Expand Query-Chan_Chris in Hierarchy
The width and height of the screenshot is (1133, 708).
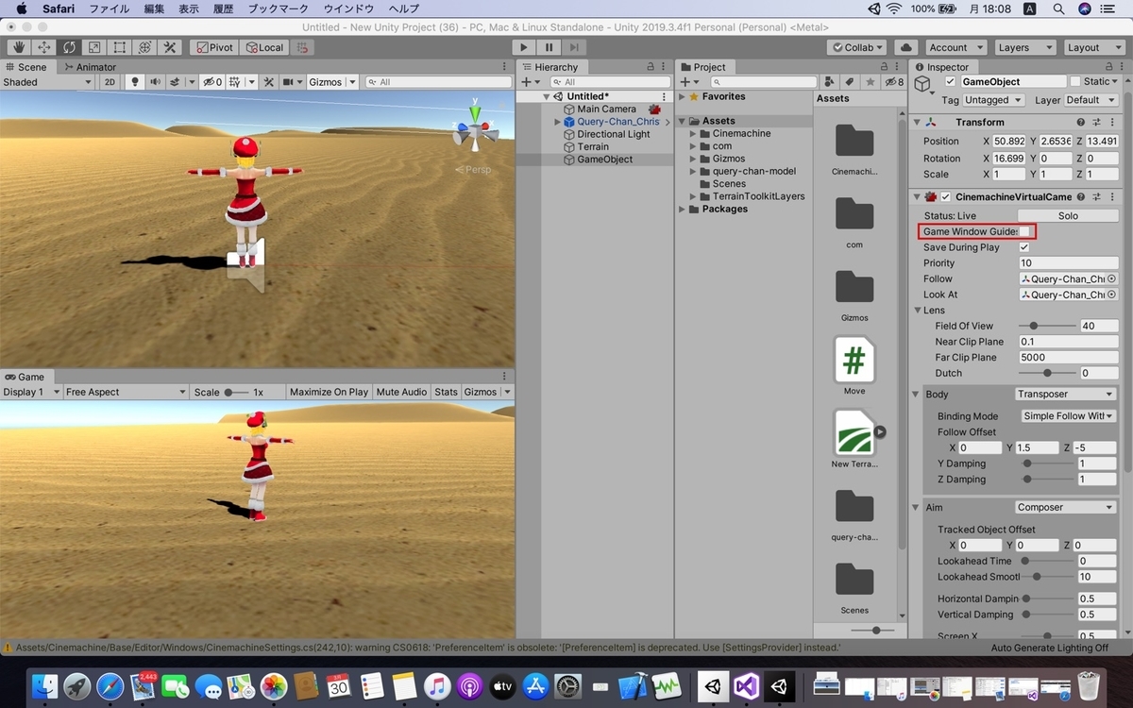click(558, 122)
